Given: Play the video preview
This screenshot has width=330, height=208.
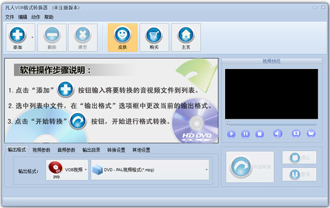Looking at the screenshot, I should click(x=232, y=134).
